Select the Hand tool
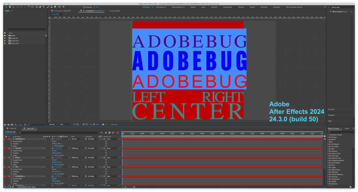Viewport: 358px width, 192px height. click(10, 7)
